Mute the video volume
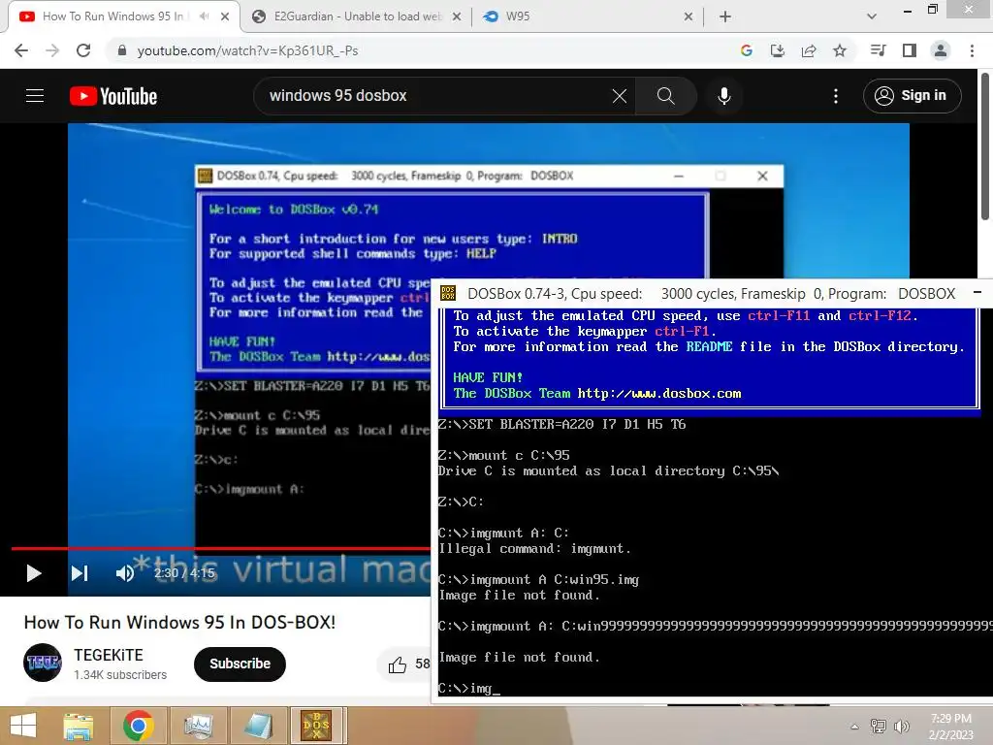 (125, 573)
